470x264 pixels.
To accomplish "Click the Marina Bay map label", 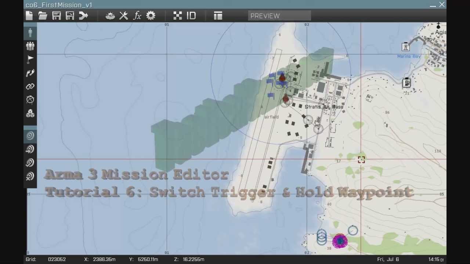I will [409, 56].
